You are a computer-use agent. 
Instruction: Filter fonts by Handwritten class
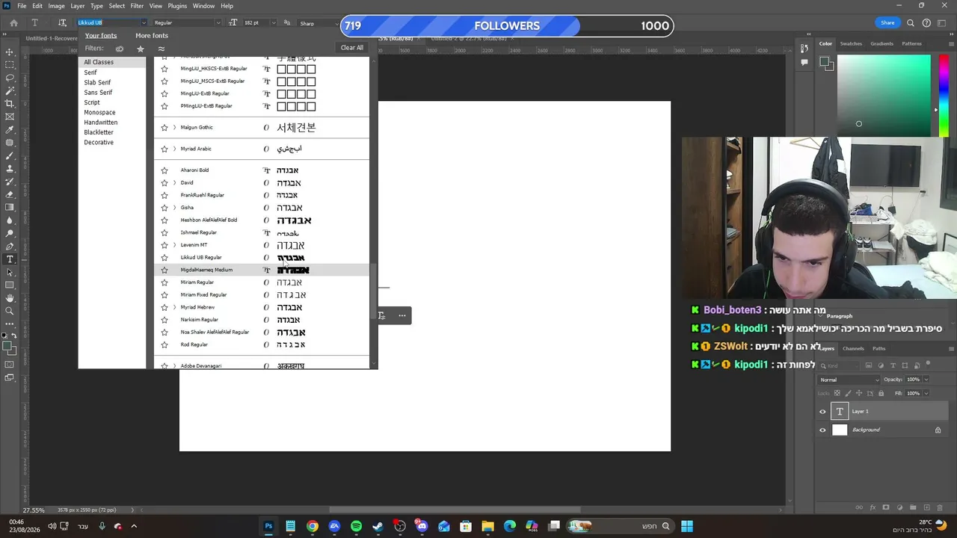click(101, 123)
